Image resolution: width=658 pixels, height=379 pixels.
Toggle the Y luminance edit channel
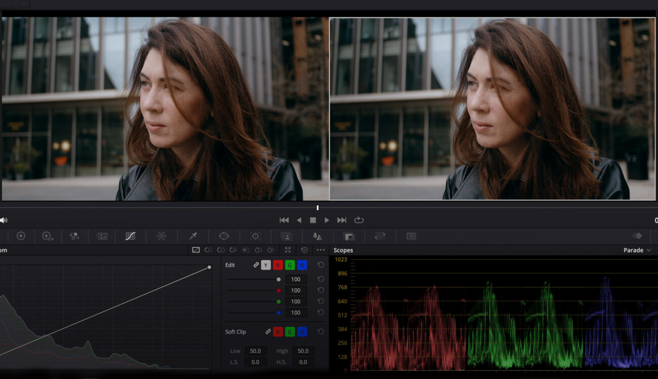point(266,265)
